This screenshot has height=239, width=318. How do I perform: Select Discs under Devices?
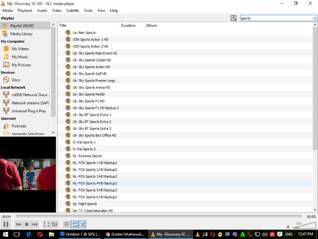point(25,80)
